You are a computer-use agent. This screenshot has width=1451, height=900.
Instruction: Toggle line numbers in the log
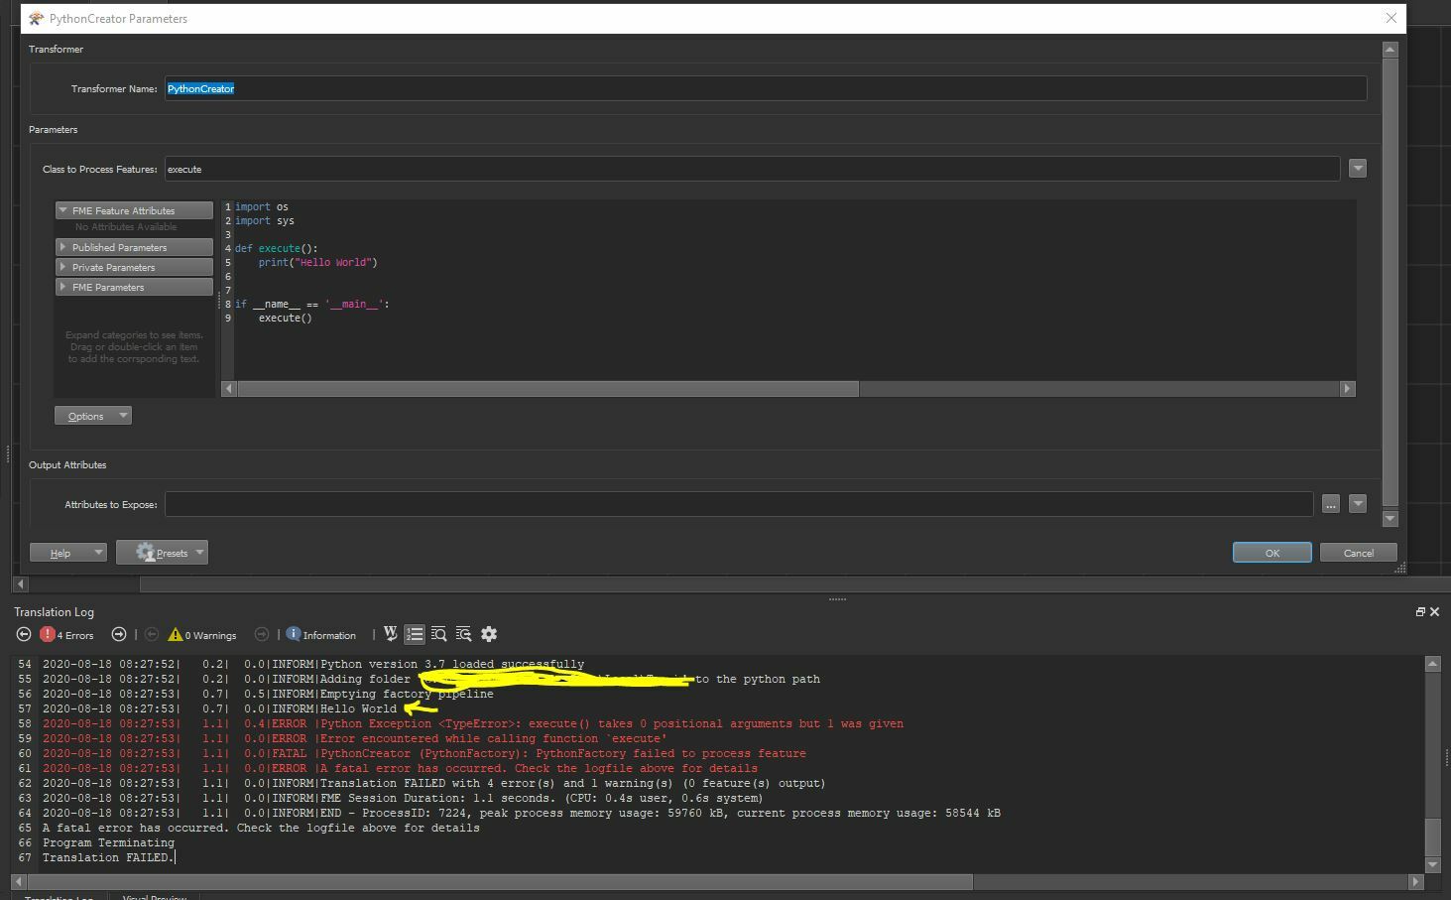point(415,634)
